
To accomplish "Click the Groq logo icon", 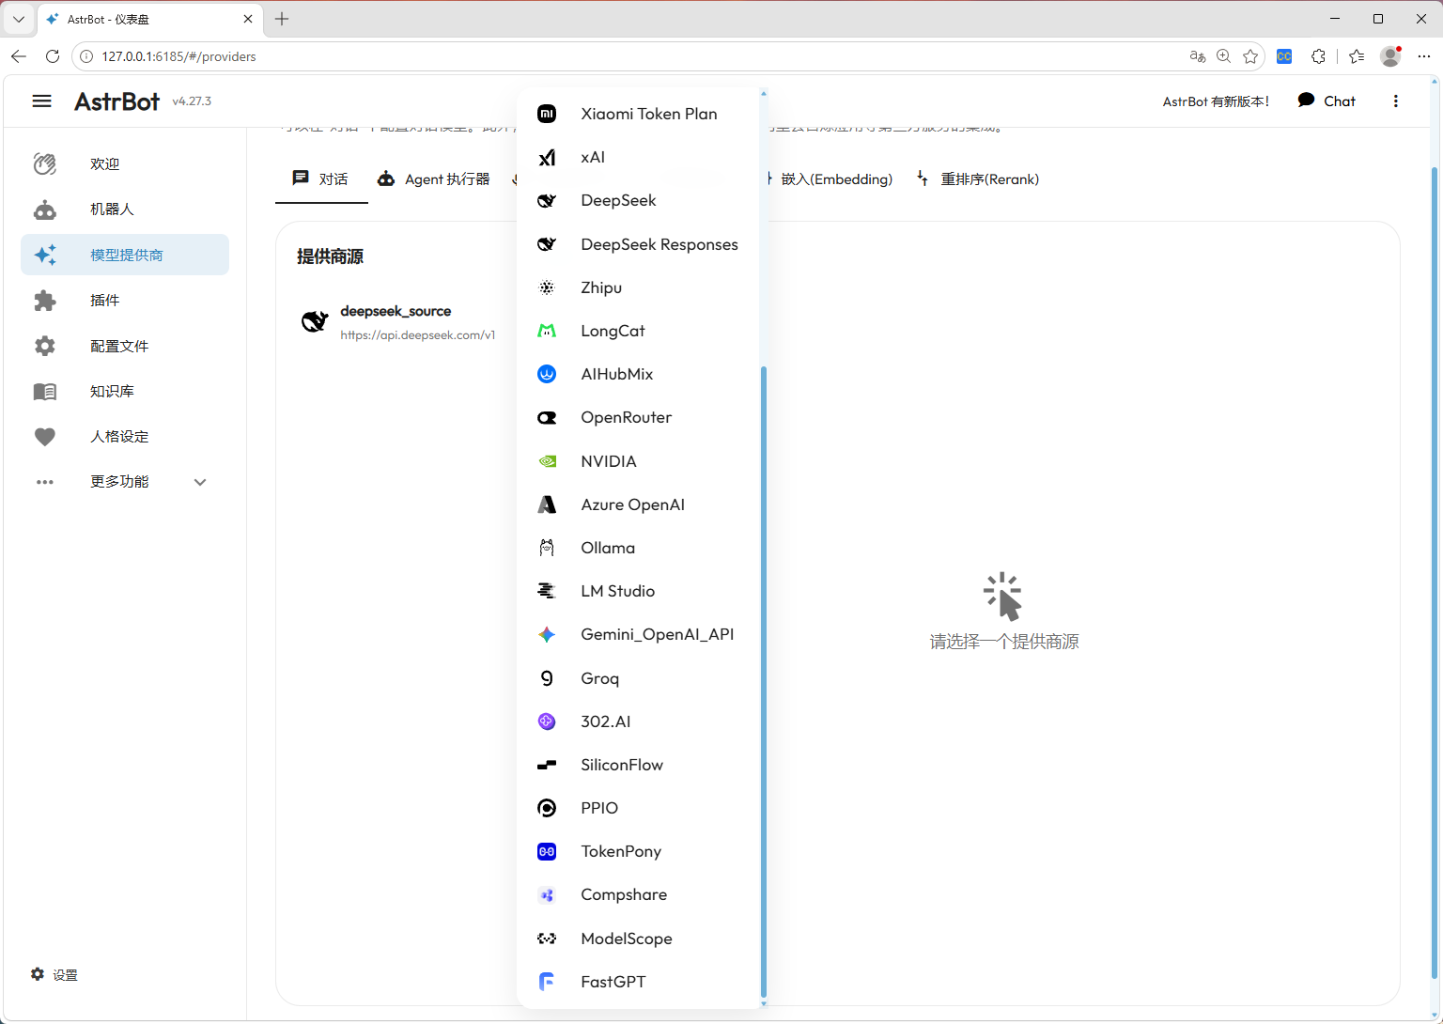I will (x=547, y=678).
